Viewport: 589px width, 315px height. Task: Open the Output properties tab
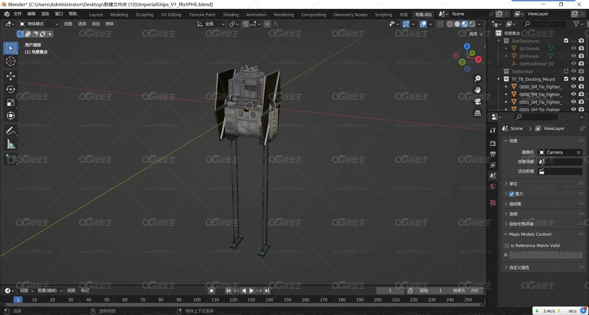tap(493, 154)
